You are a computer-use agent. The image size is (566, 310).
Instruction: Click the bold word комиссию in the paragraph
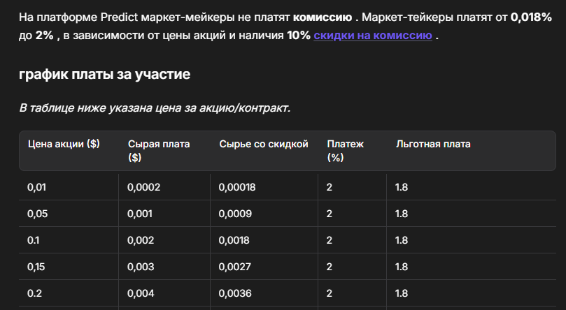(323, 17)
